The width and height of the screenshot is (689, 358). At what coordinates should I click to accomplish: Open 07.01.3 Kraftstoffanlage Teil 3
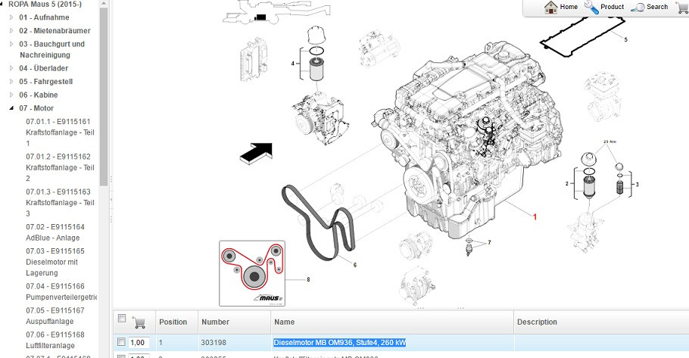tap(61, 203)
